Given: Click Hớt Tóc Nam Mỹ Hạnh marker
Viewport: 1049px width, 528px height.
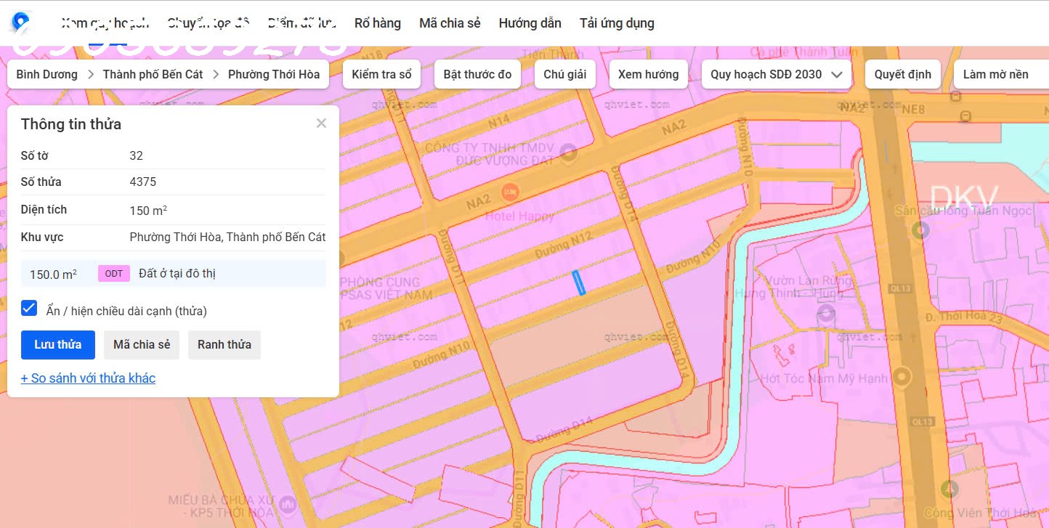Looking at the screenshot, I should [902, 377].
